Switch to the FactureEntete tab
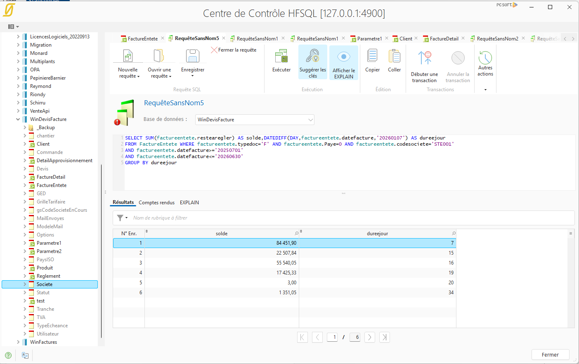579x364 pixels. (x=142, y=38)
